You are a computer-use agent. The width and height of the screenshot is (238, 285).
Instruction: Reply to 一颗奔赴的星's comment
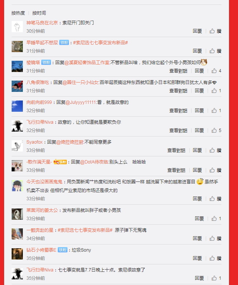(197, 238)
